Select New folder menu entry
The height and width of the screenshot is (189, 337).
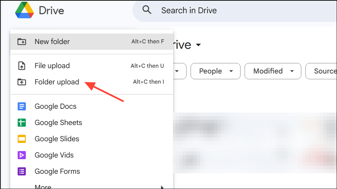point(92,42)
